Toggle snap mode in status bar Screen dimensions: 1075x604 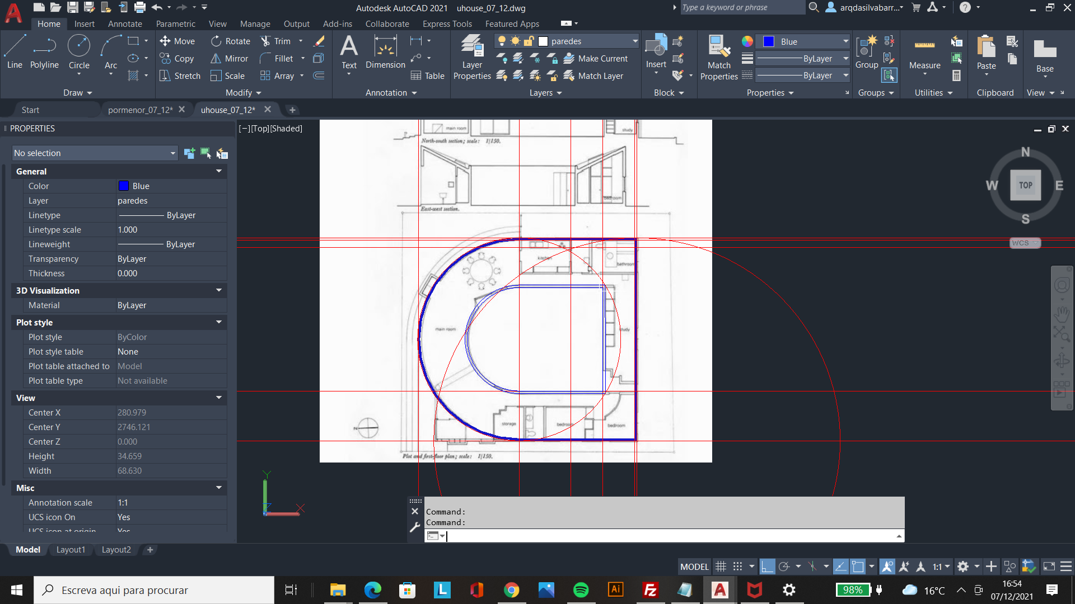click(x=738, y=567)
